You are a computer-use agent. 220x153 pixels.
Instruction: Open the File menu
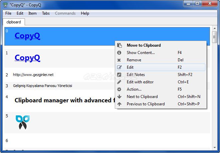click(8, 13)
